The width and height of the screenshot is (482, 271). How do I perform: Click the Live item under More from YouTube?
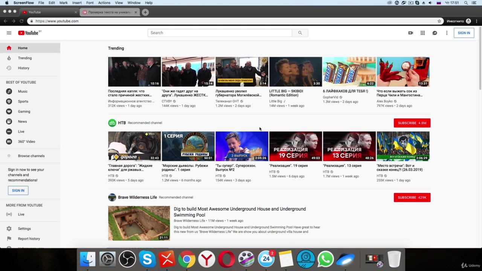[x=21, y=214]
